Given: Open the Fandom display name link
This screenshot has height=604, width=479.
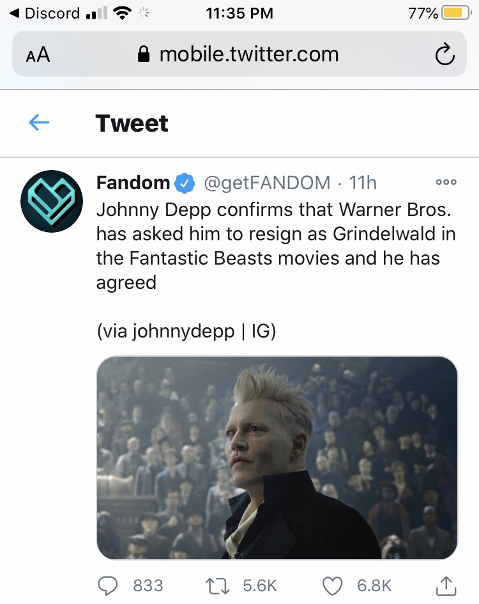Looking at the screenshot, I should tap(133, 183).
